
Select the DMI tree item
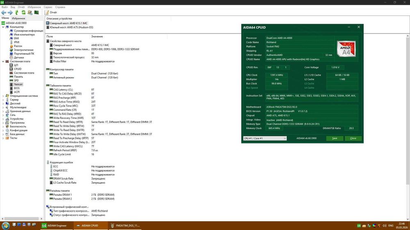(16, 38)
